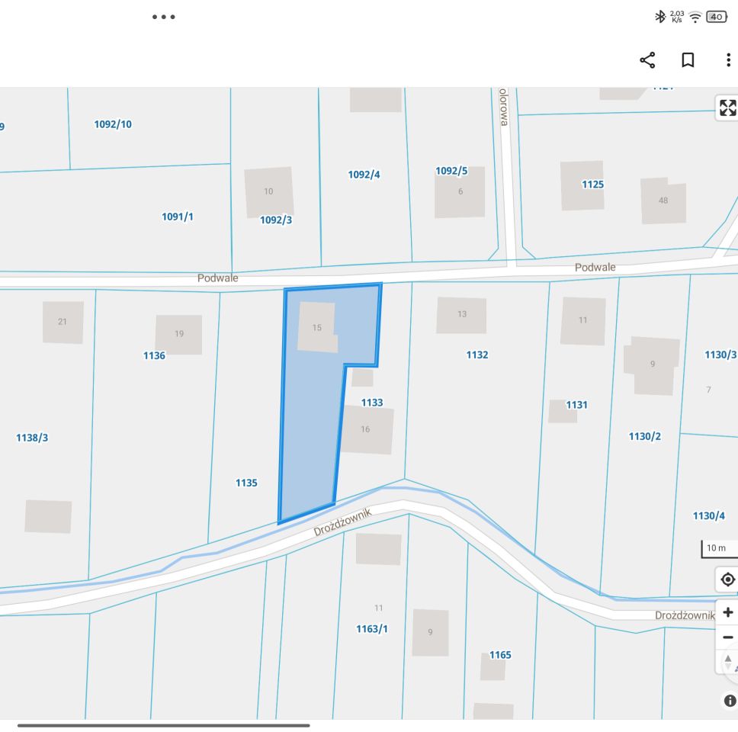Viewport: 738px width, 732px height.
Task: Select parcel 1165 label
Action: (x=500, y=655)
